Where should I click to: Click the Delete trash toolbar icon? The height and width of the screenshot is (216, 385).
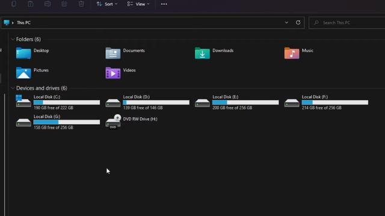pyautogui.click(x=81, y=4)
